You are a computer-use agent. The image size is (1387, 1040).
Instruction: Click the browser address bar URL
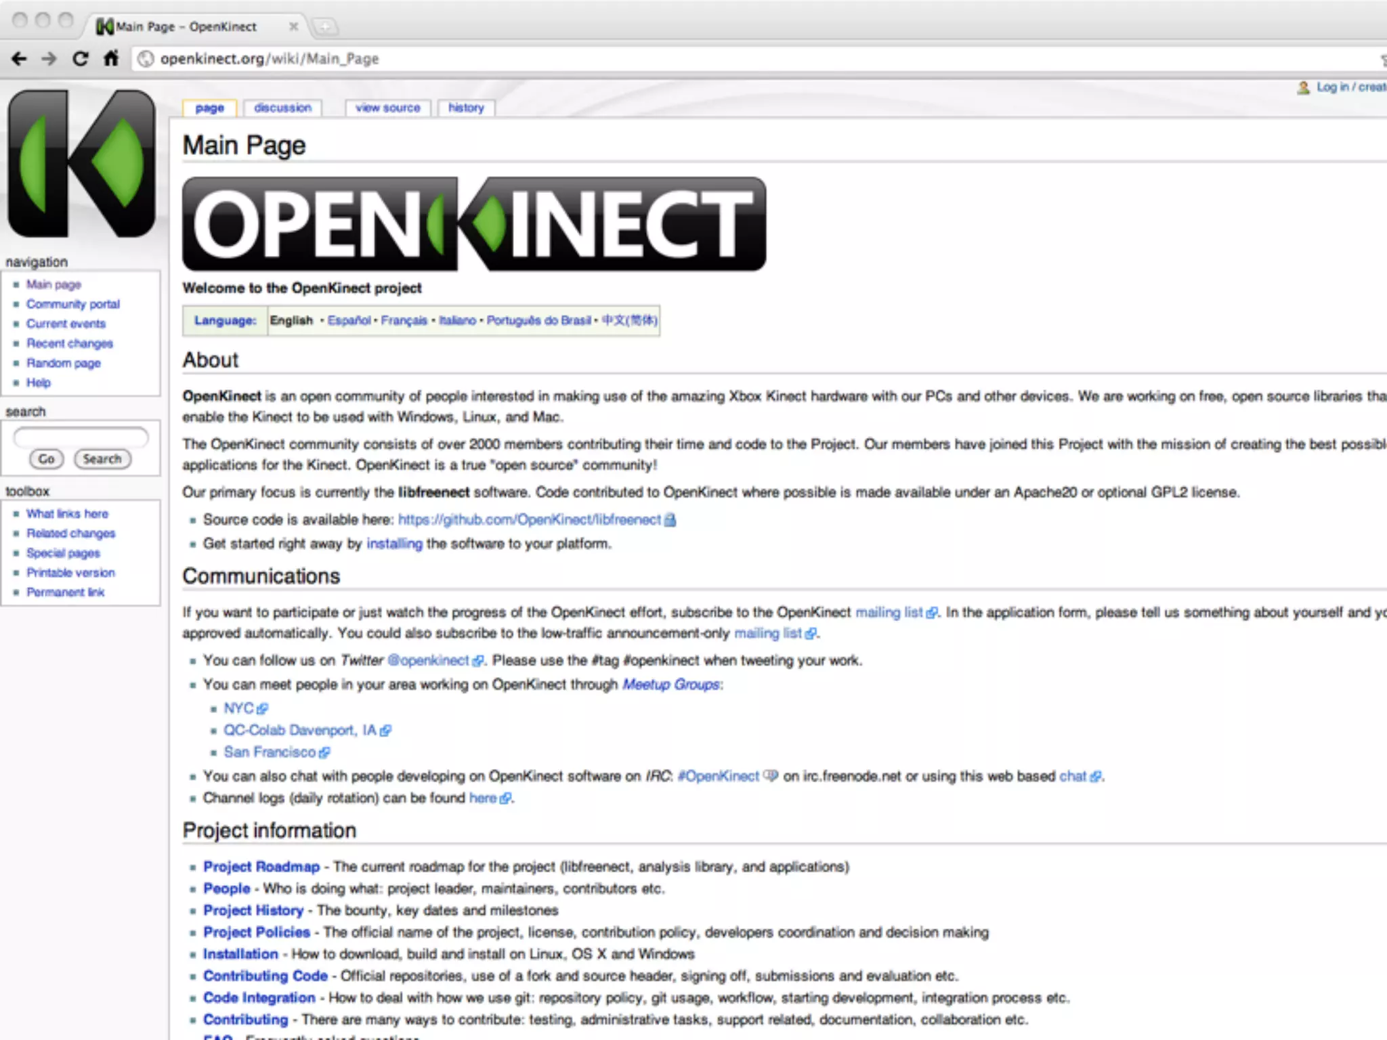270,59
